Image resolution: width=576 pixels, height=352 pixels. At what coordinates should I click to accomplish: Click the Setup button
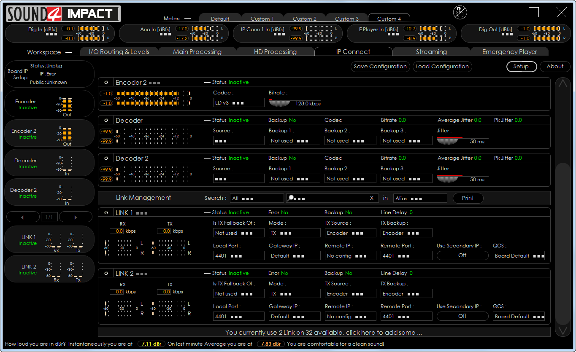[522, 67]
